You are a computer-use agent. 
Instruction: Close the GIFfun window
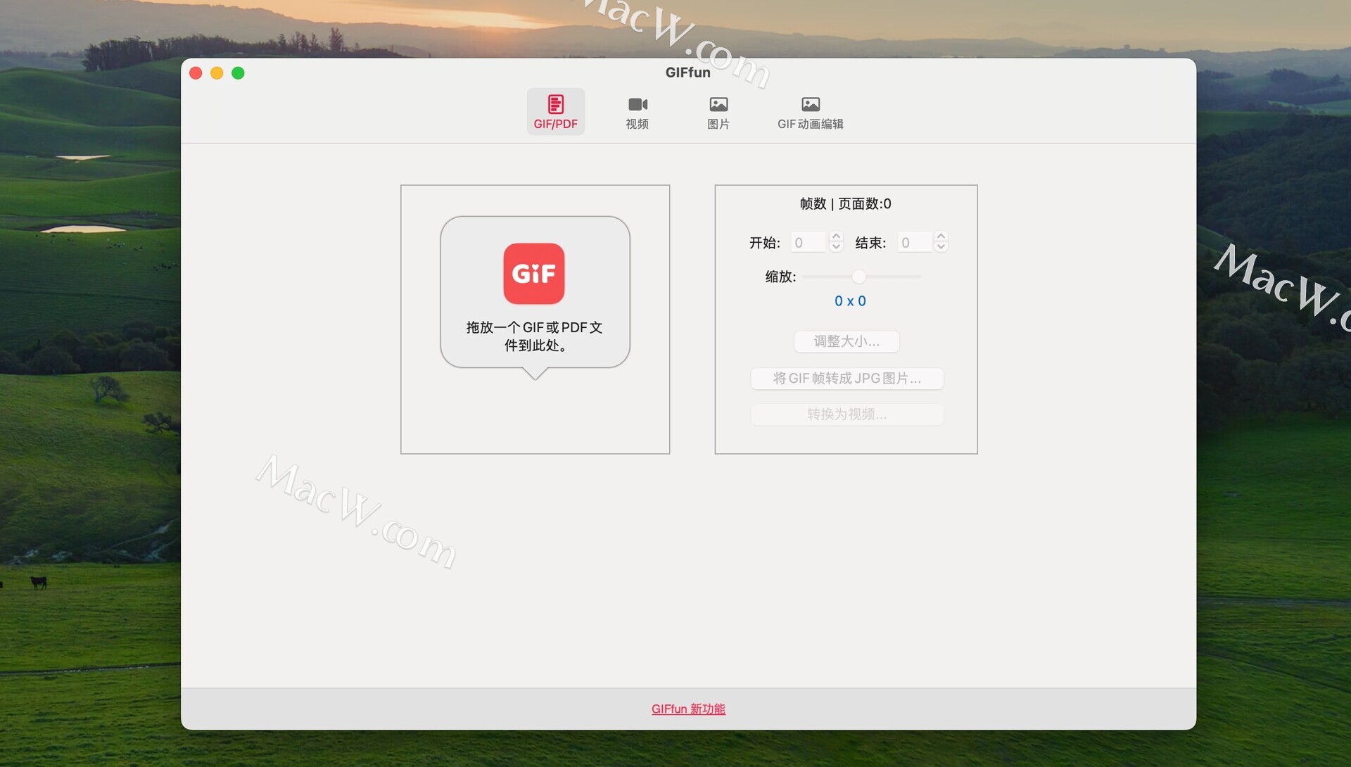196,73
